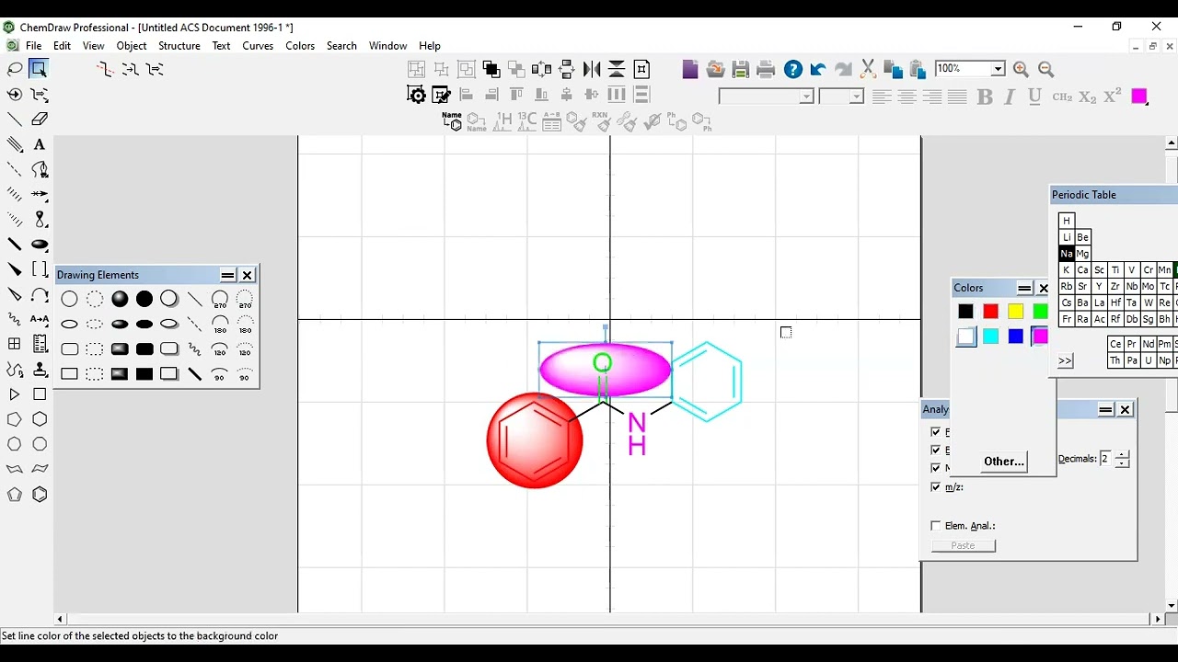Choose the Pen drawing tool
The height and width of the screenshot is (662, 1178).
(x=40, y=169)
